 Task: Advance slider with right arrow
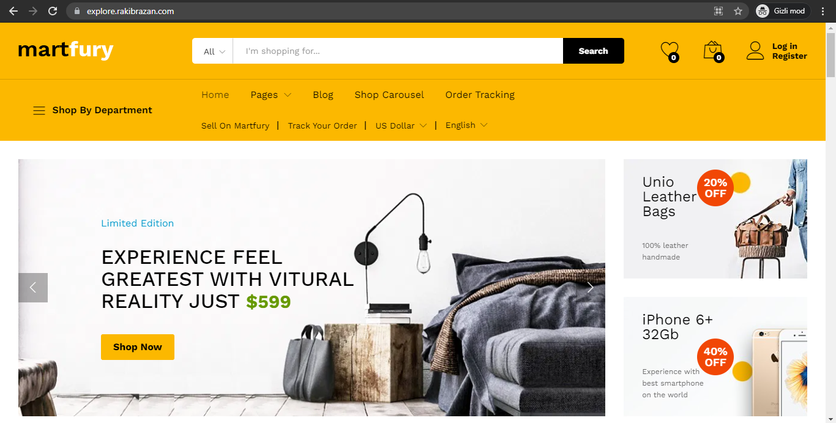(x=590, y=288)
